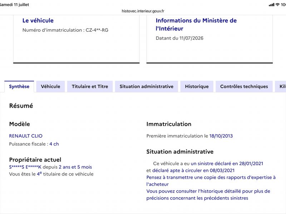Click the 'Situation administrative' section heading
This screenshot has height=214, width=286.
point(180,152)
